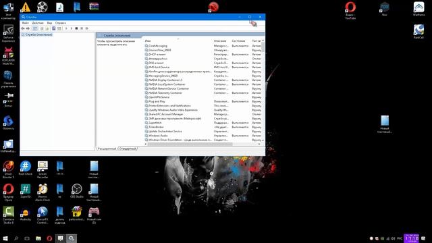Viewport: 432px width, 243px height.
Task: Open Root Check desktop icon
Action: (26, 168)
